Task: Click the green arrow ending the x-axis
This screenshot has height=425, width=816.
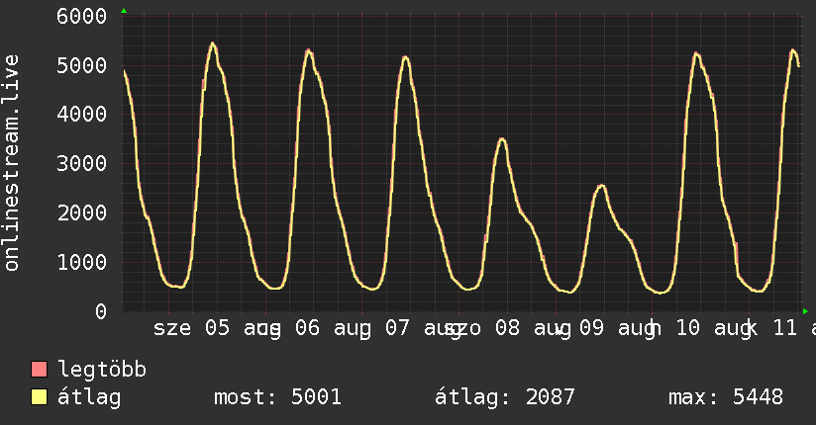Action: [x=805, y=311]
